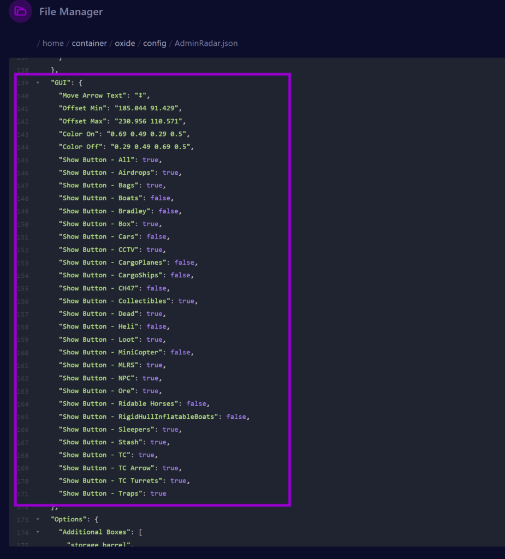The image size is (505, 559).
Task: Click the true value for Show Button - Bags
Action: pyautogui.click(x=154, y=186)
